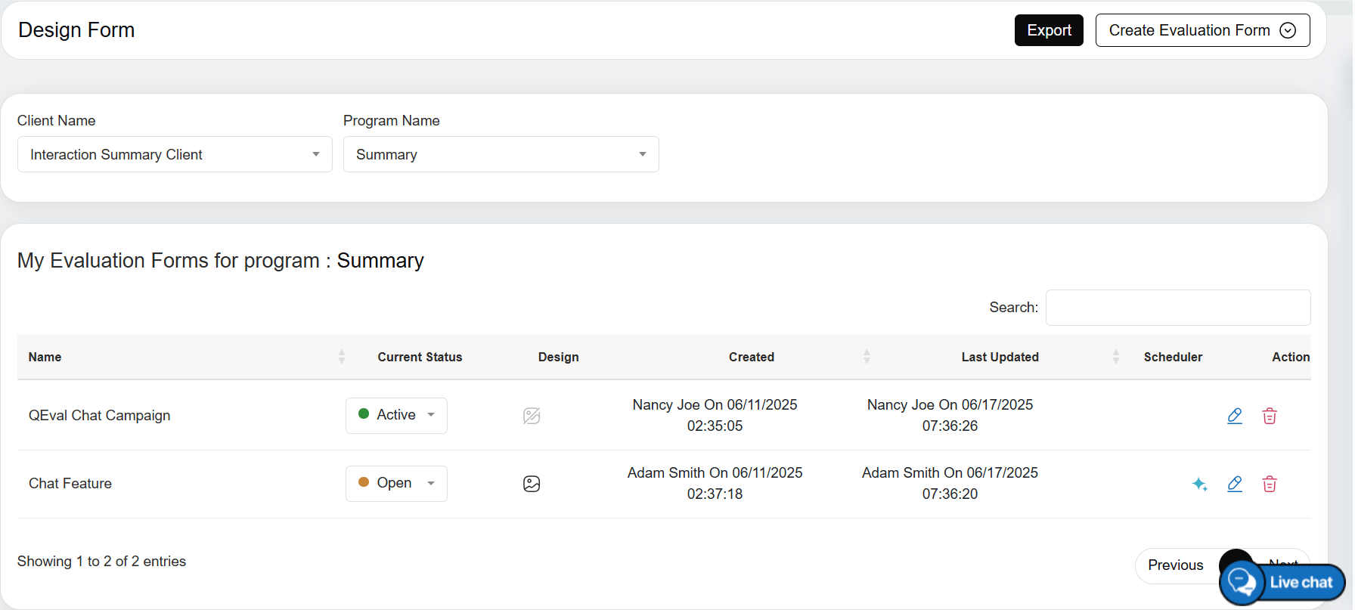Edit the QEval Chat Campaign form

(x=1235, y=416)
